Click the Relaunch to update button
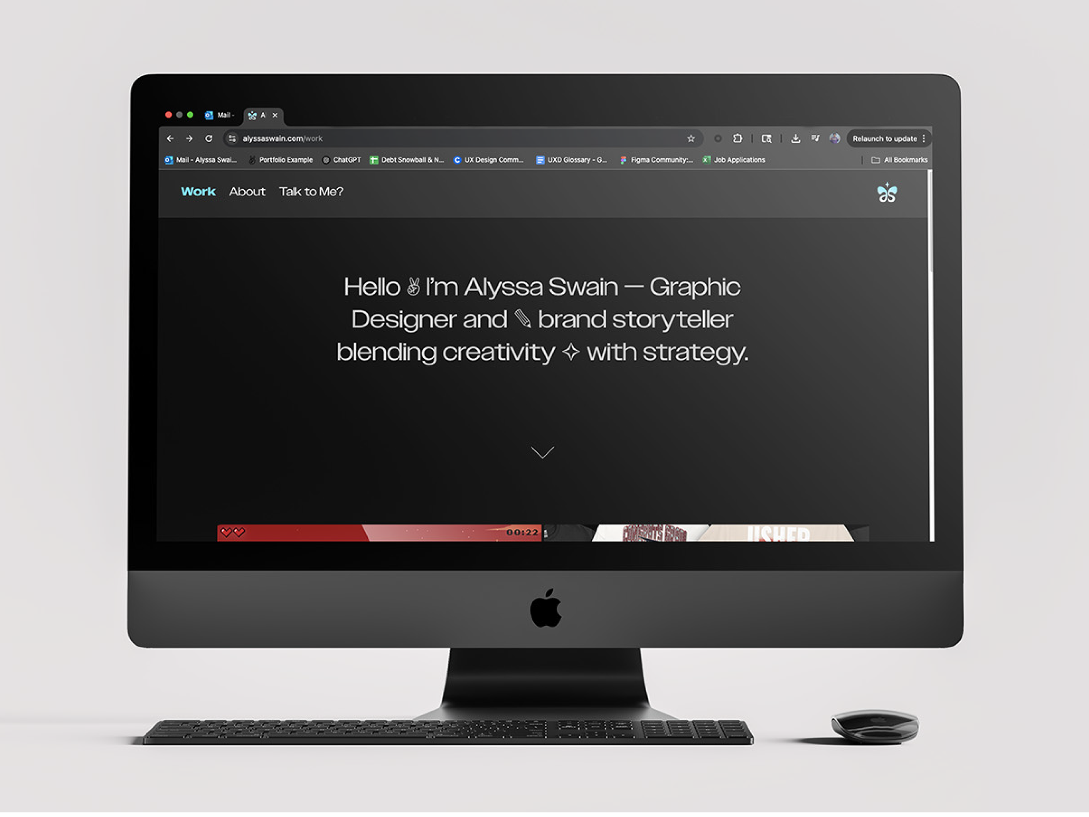Image resolution: width=1089 pixels, height=817 pixels. 884,139
